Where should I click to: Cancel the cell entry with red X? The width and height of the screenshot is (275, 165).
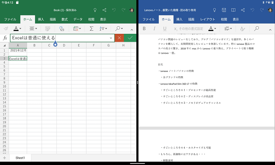119,38
